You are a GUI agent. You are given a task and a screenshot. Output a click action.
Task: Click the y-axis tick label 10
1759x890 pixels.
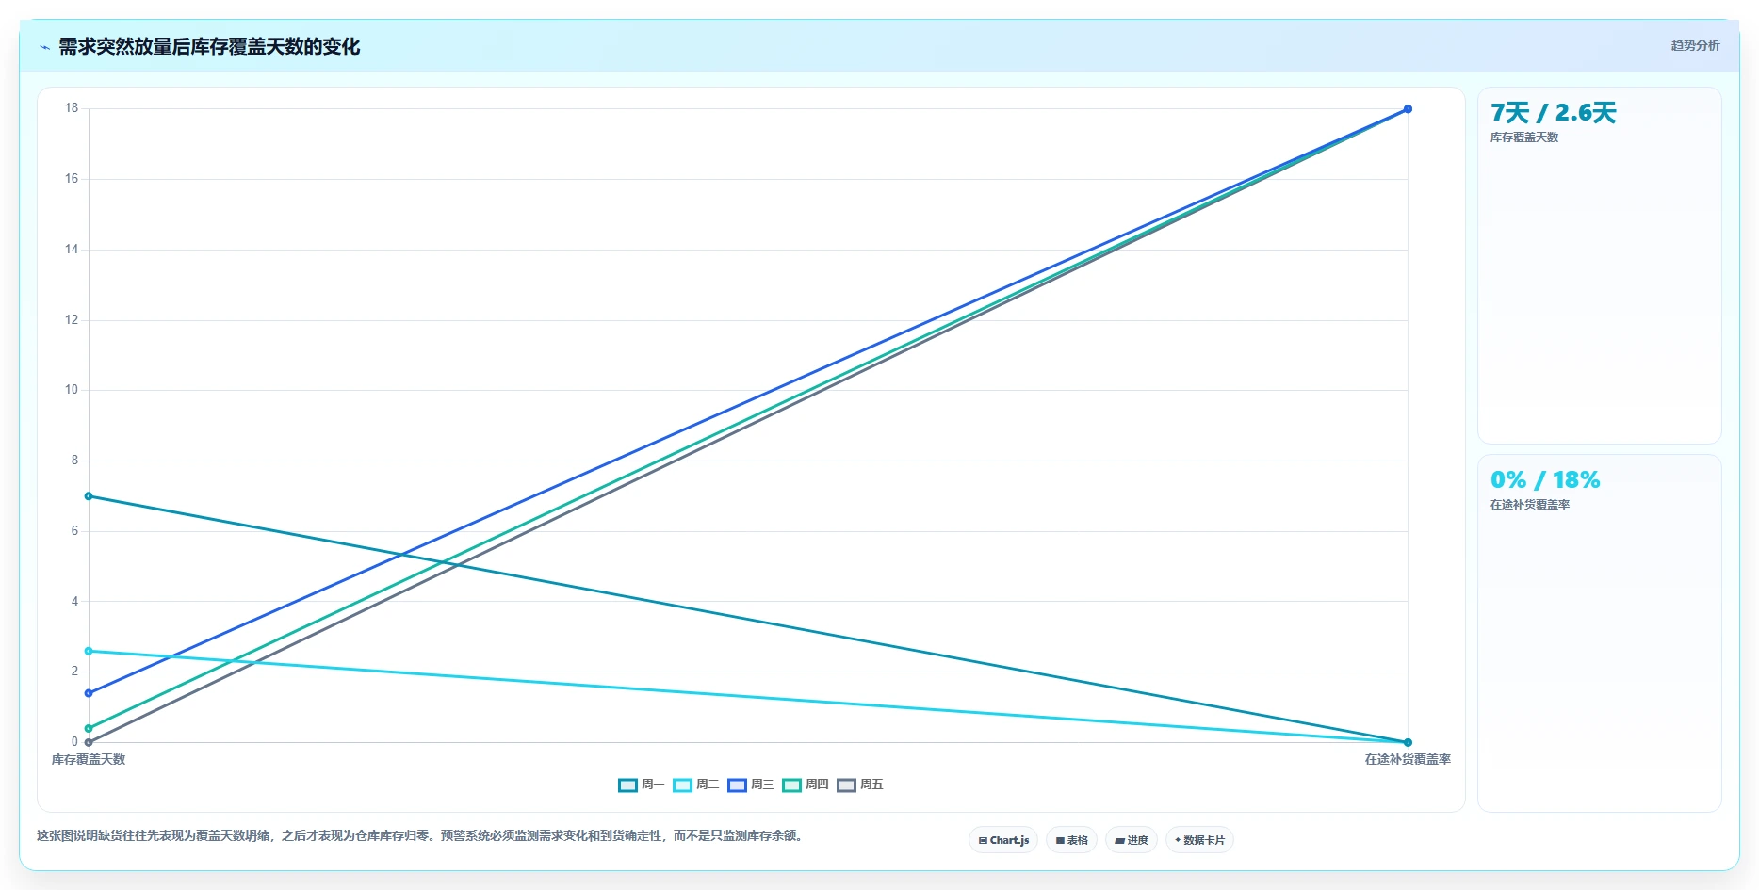(72, 390)
